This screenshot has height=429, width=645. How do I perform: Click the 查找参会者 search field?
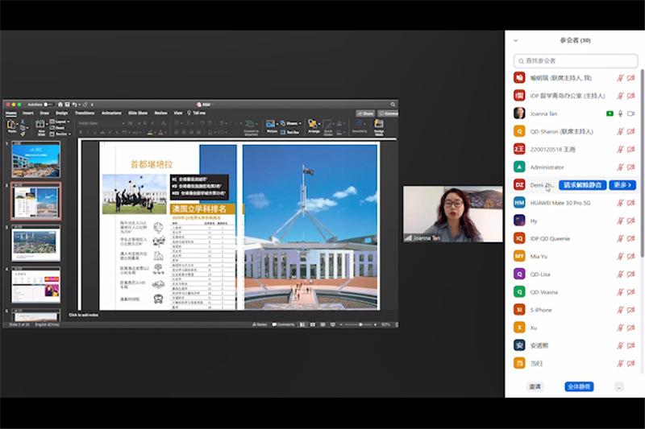coord(574,60)
